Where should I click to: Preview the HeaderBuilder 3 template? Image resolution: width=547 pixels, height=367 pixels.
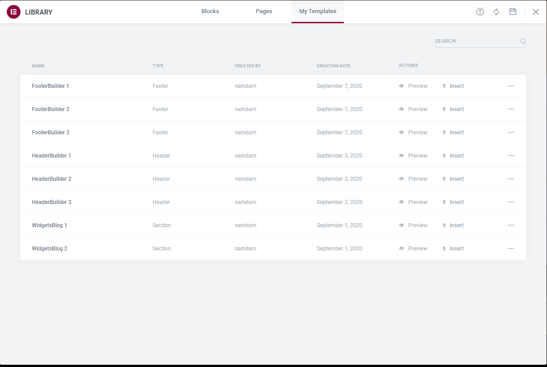(x=413, y=202)
